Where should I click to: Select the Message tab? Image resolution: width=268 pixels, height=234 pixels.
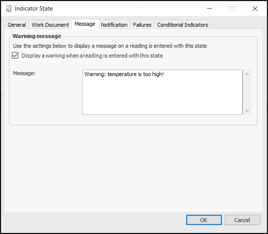coord(85,24)
